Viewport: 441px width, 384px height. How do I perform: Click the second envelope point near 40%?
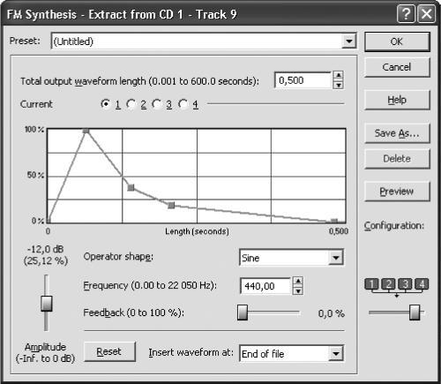tap(131, 187)
